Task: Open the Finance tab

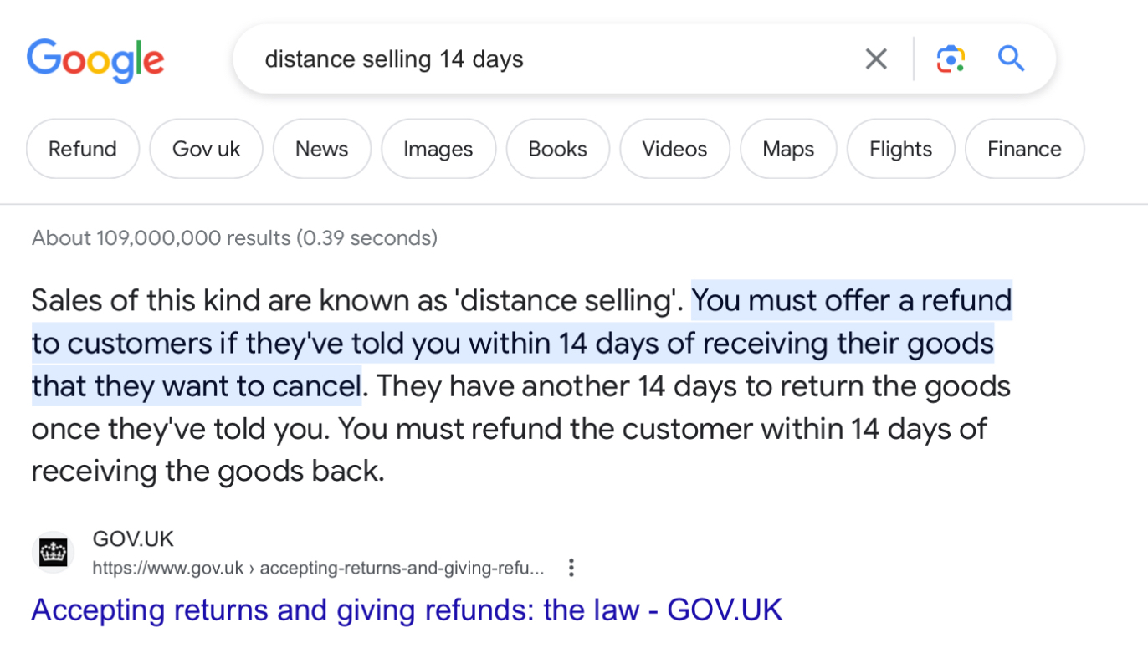Action: coord(1024,149)
